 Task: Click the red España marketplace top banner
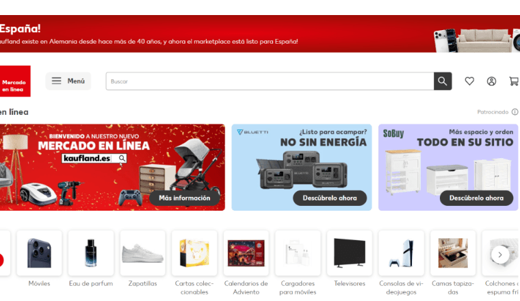point(260,34)
